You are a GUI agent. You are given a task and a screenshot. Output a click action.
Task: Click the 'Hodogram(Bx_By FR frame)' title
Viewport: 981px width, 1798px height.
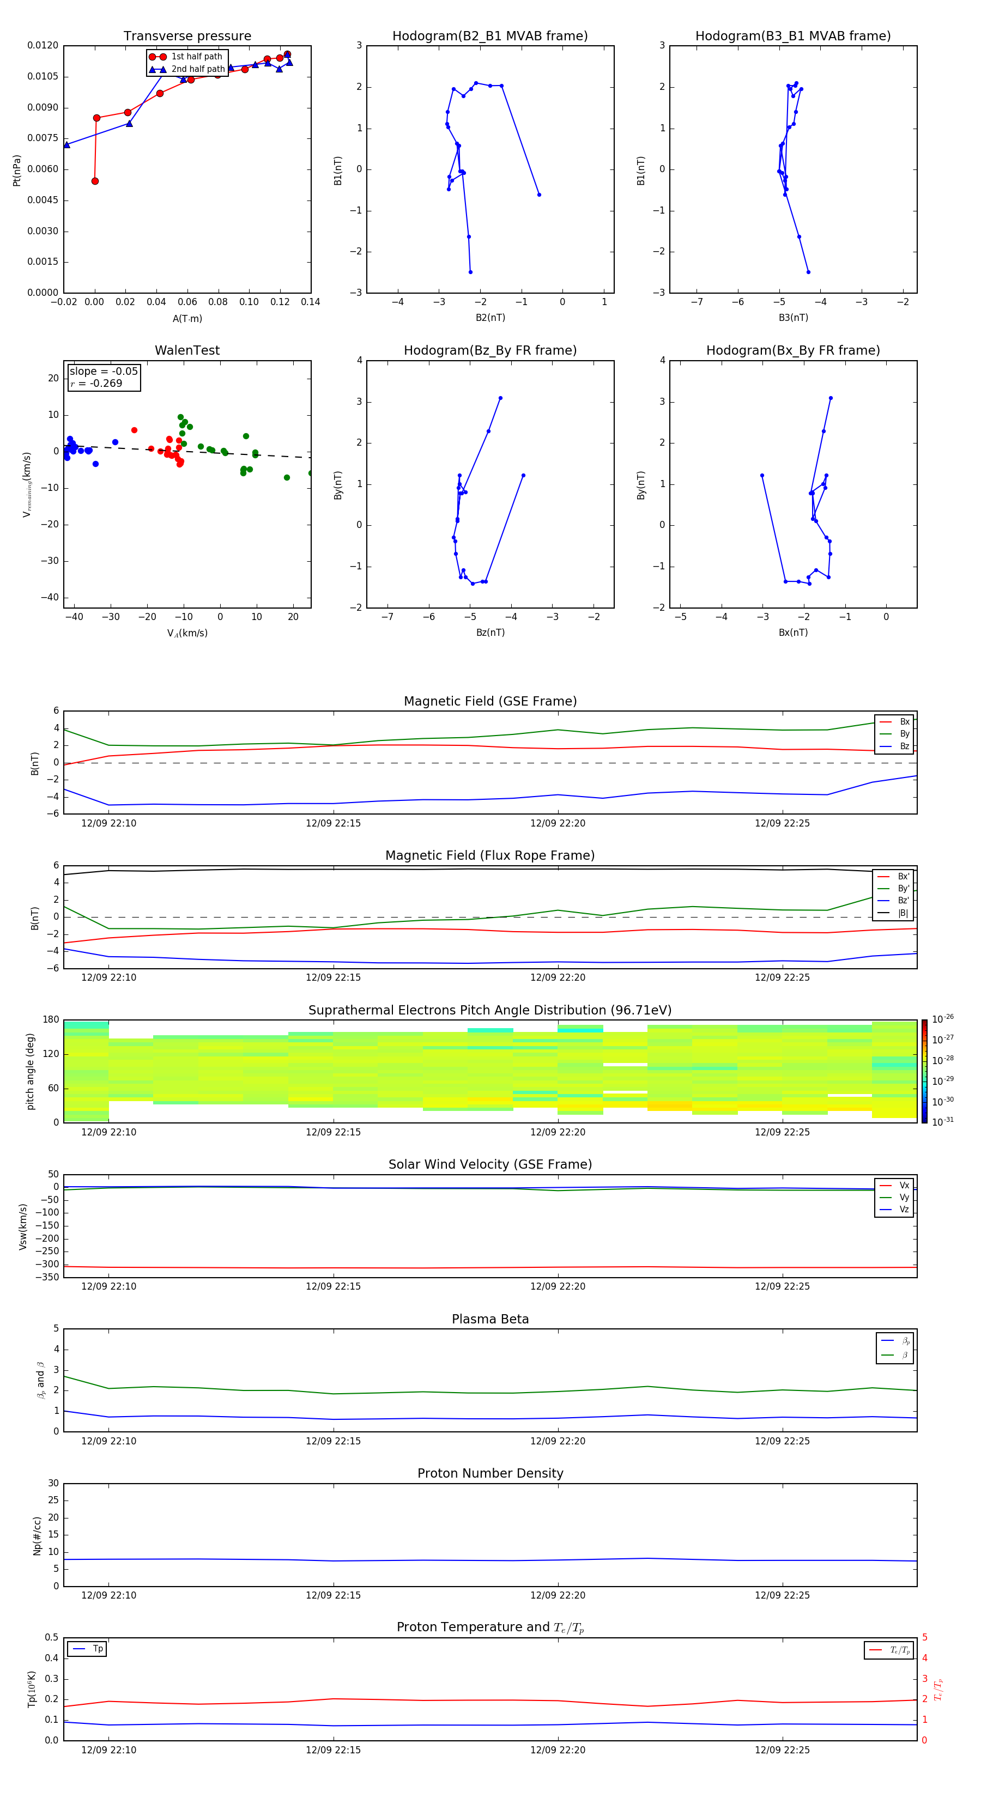[x=793, y=350]
